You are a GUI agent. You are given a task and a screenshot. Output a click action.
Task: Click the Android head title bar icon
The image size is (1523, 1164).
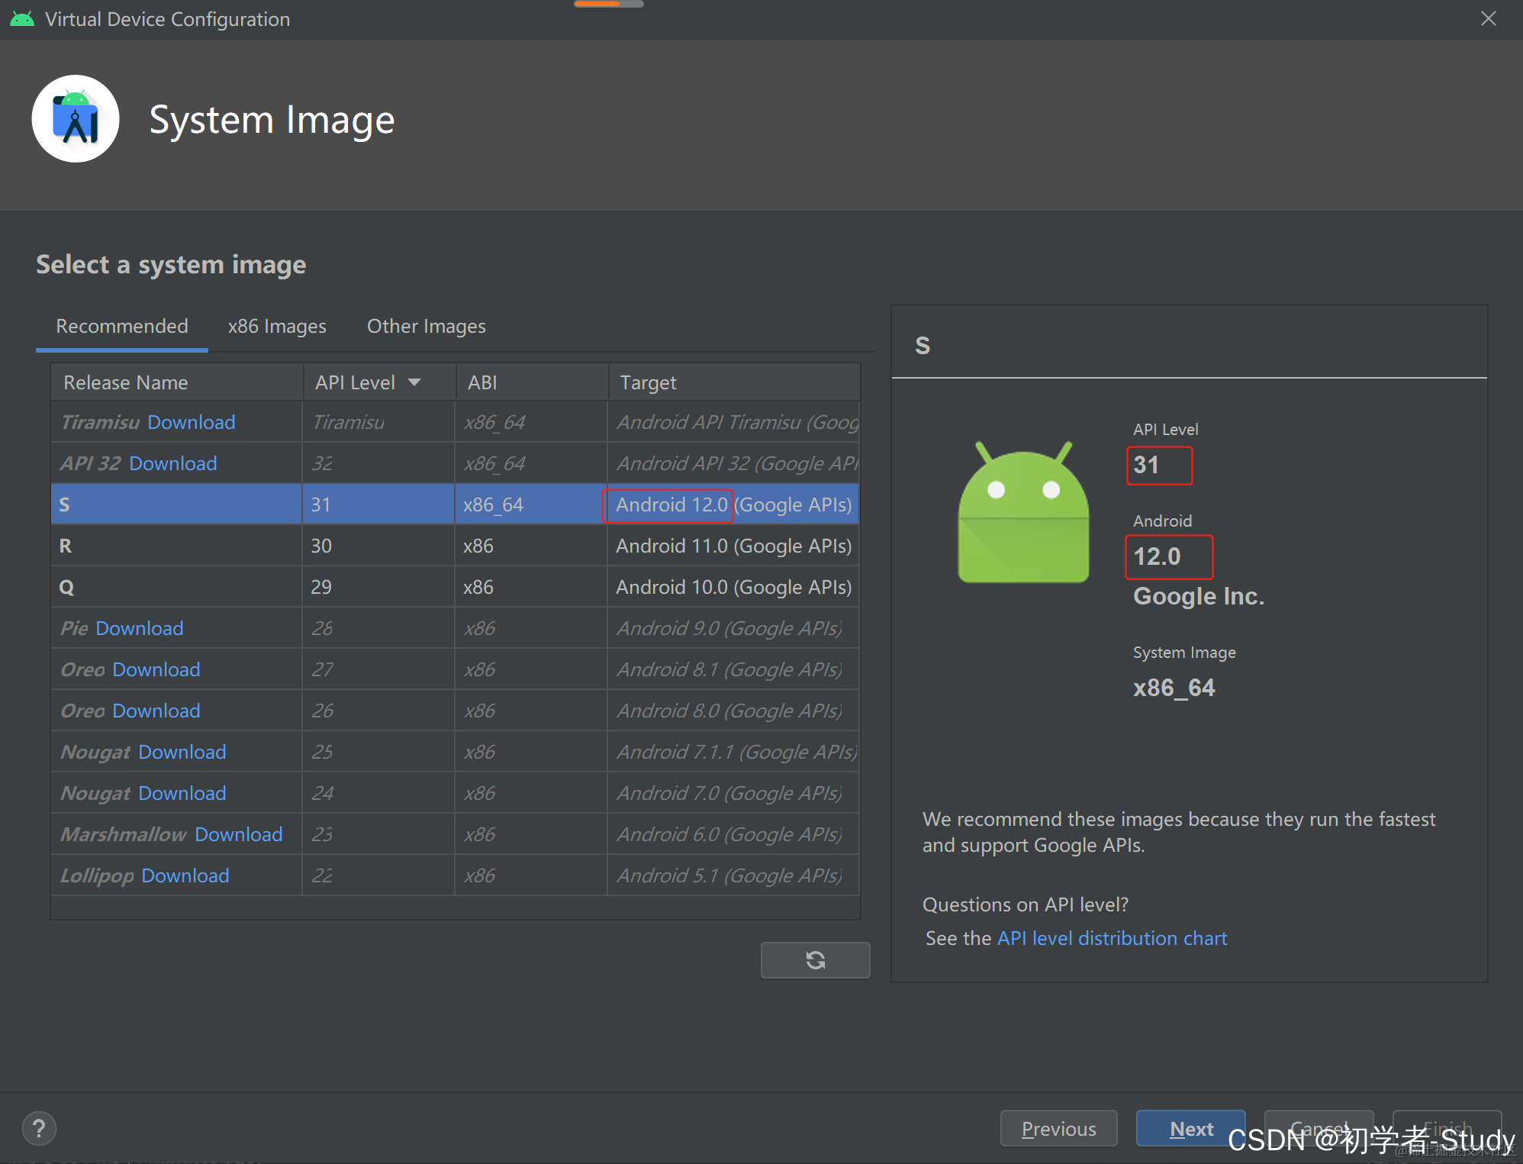tap(22, 19)
